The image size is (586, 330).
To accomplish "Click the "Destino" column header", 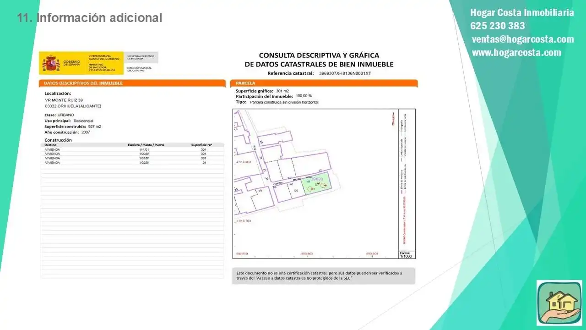I will coord(51,145).
